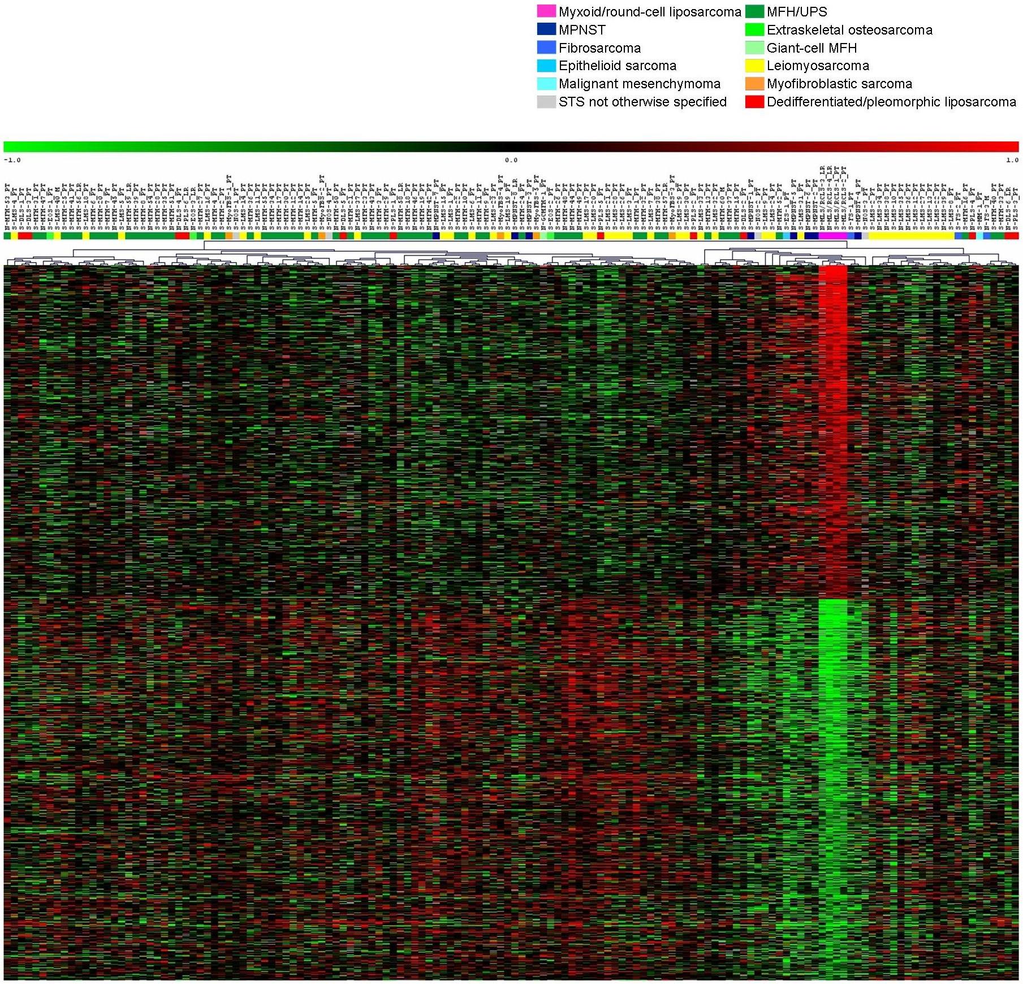Screen dimensions: 1023x984
Task: Click the "Myxoid/round-cell liposarcoma" legend label
Action: pos(650,12)
